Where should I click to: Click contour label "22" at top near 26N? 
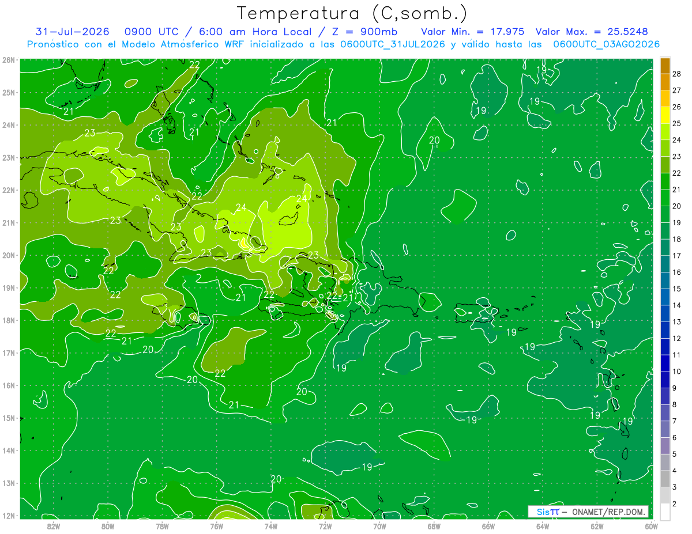195,65
